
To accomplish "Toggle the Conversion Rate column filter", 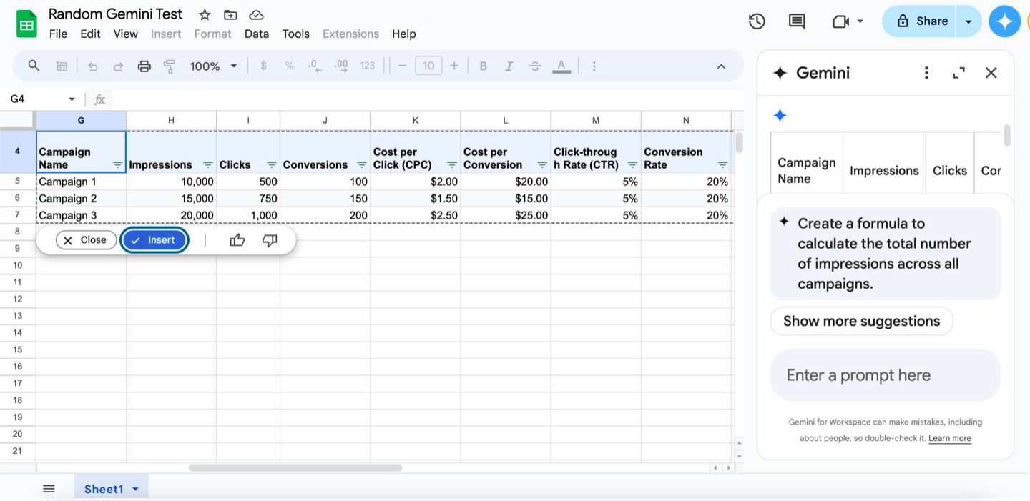I will (x=722, y=165).
